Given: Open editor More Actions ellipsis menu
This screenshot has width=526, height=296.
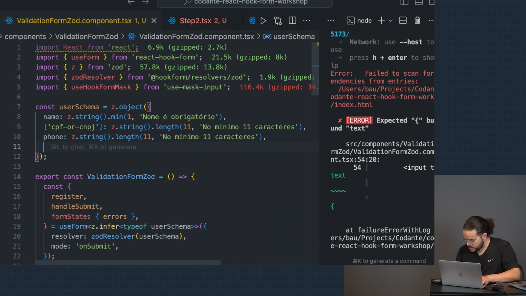Looking at the screenshot, I should (x=307, y=21).
